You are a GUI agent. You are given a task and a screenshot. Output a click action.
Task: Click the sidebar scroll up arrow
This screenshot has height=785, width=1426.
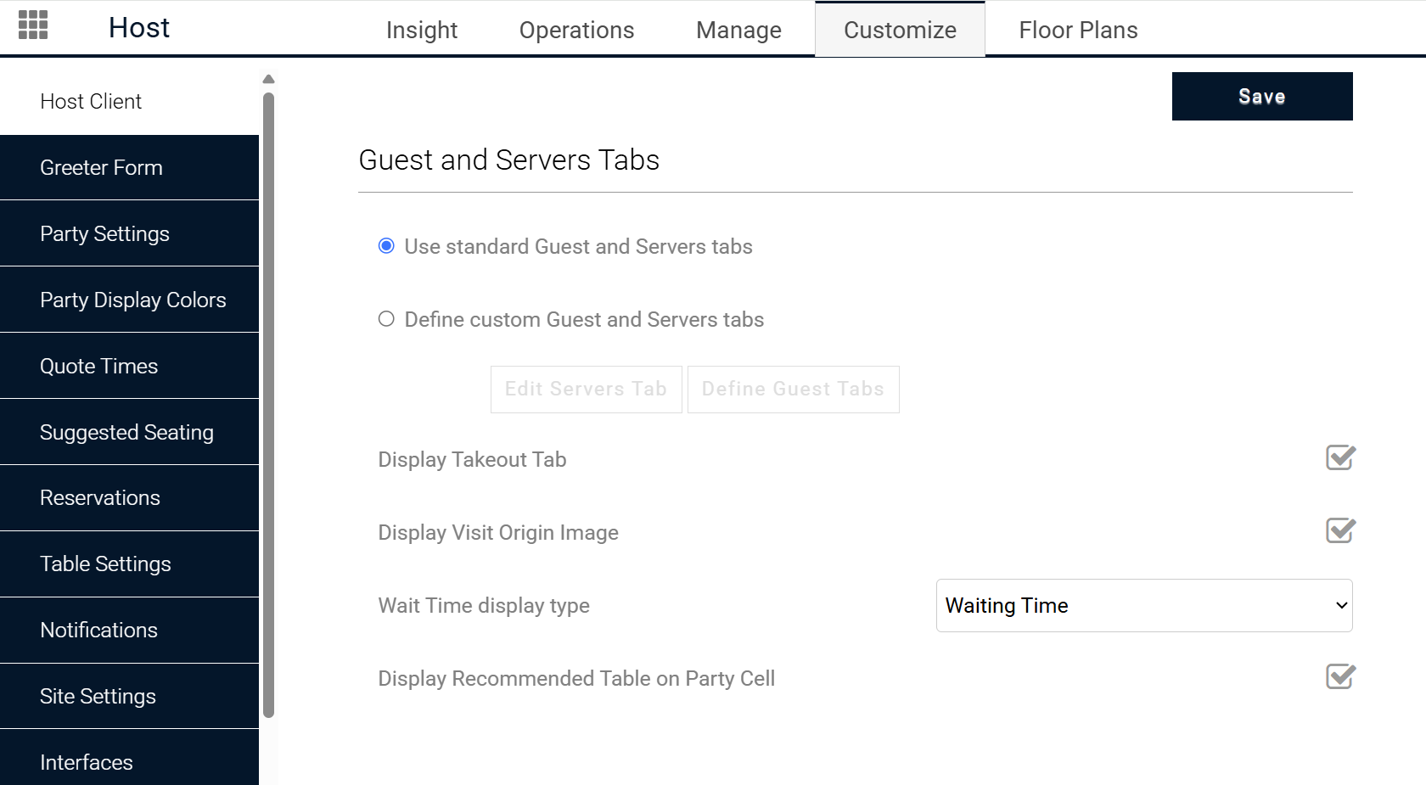[268, 79]
